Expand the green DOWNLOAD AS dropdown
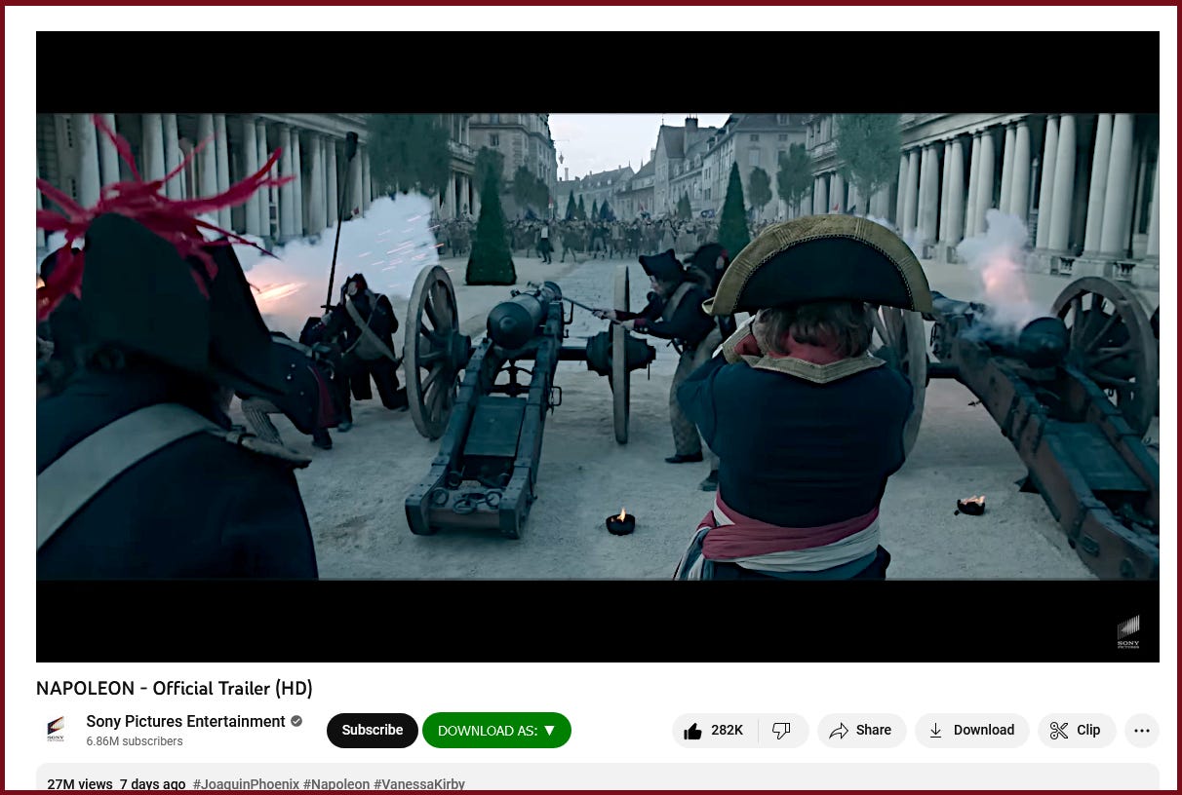 496,731
